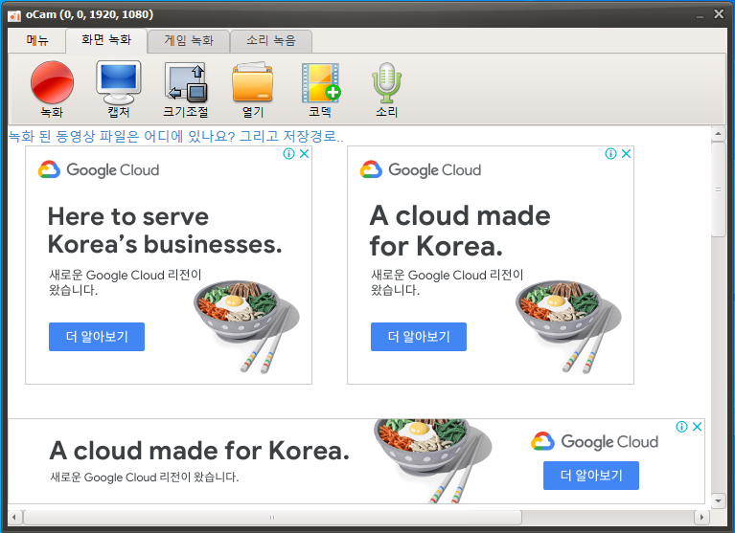
Task: Click the vertical scrollbar up arrow
Action: [x=718, y=134]
